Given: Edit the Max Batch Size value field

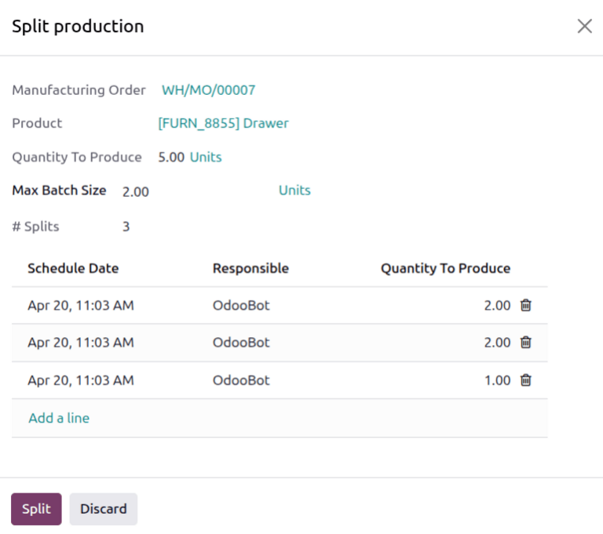Looking at the screenshot, I should 196,191.
